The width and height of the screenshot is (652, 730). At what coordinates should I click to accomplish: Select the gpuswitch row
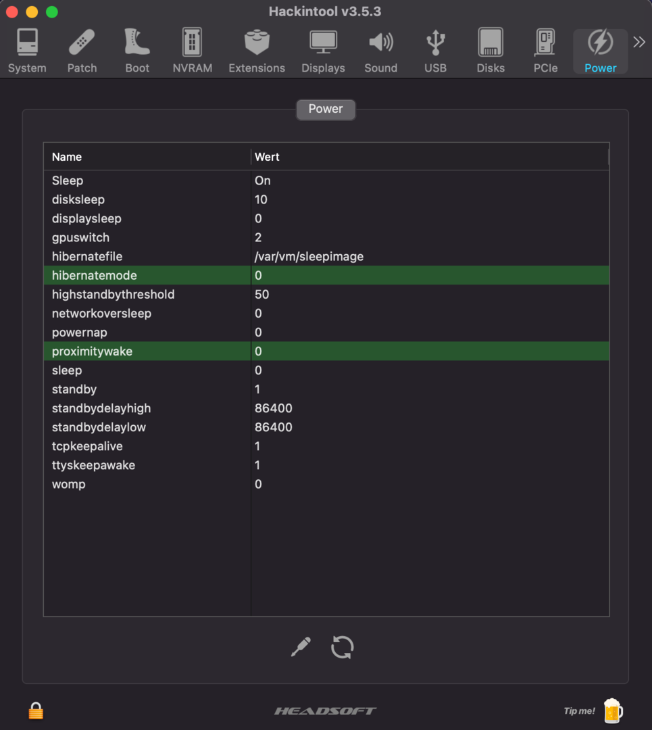click(x=326, y=237)
